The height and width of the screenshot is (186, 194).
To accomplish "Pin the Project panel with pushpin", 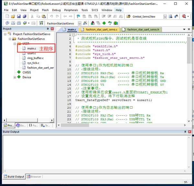I will pyautogui.click(x=48, y=29).
